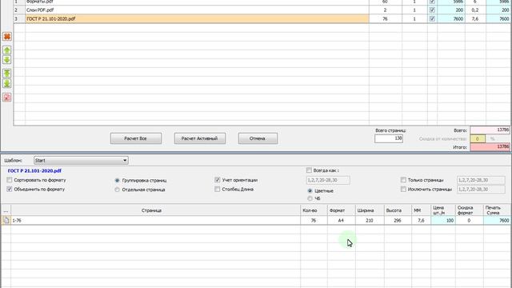Click the print sum cell '7600' in pages table
The width and height of the screenshot is (512, 288).
[497, 221]
